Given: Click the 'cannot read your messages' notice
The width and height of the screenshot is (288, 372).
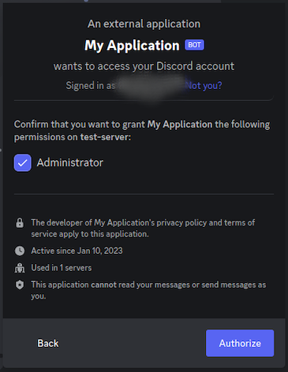Looking at the screenshot, I should click(x=148, y=290).
